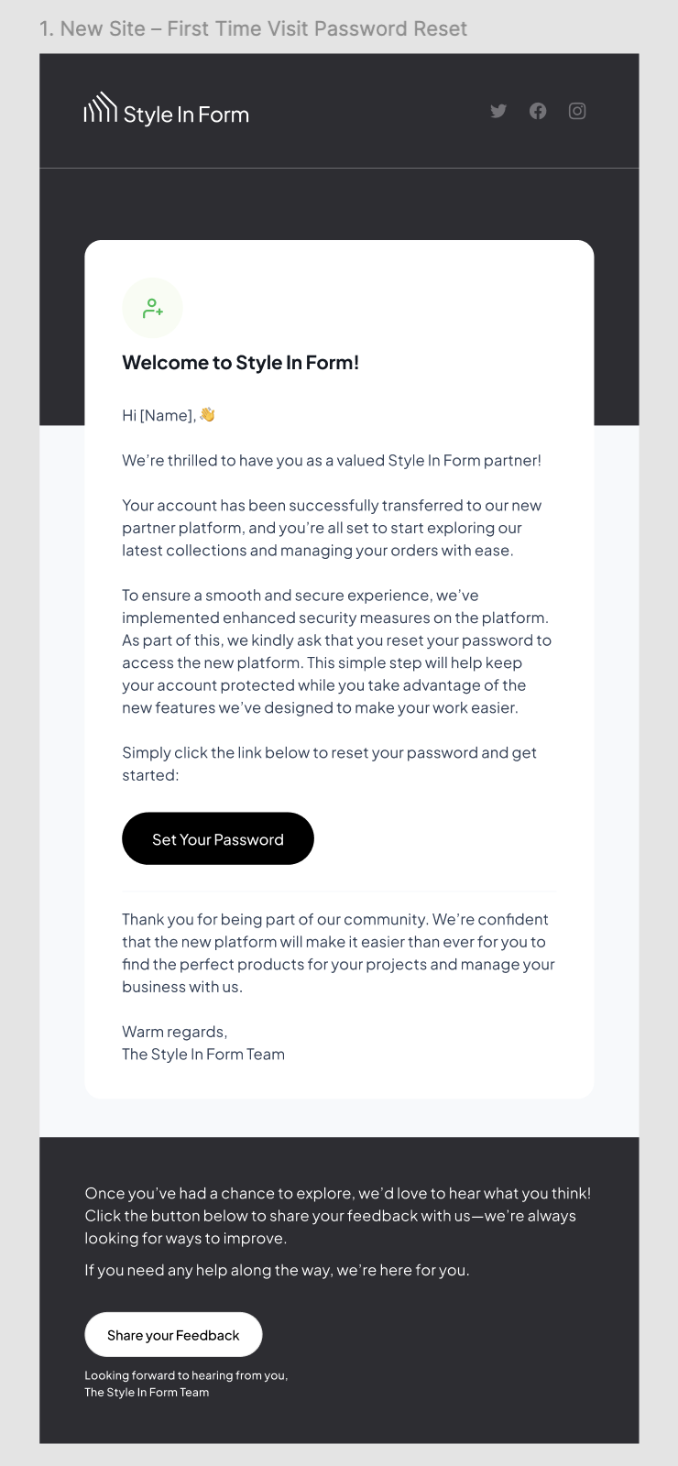Select the "To ensure a smooth" security paragraph
678x1466 pixels.
pos(336,651)
